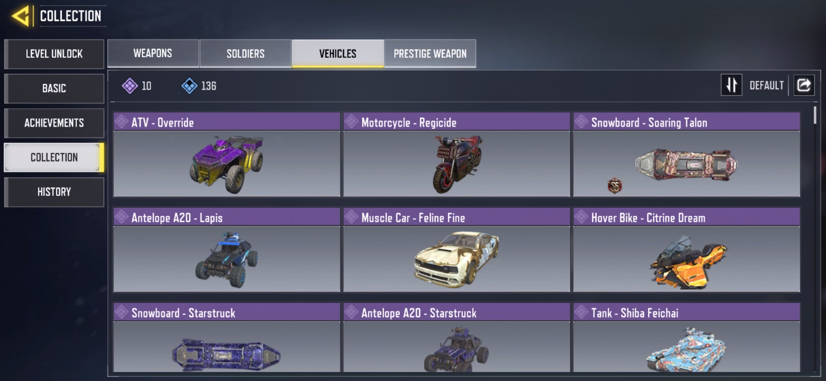Click rarity diamond beside Hover Bike - Citrine Dream
Viewport: 826px width, 381px height.
point(581,217)
